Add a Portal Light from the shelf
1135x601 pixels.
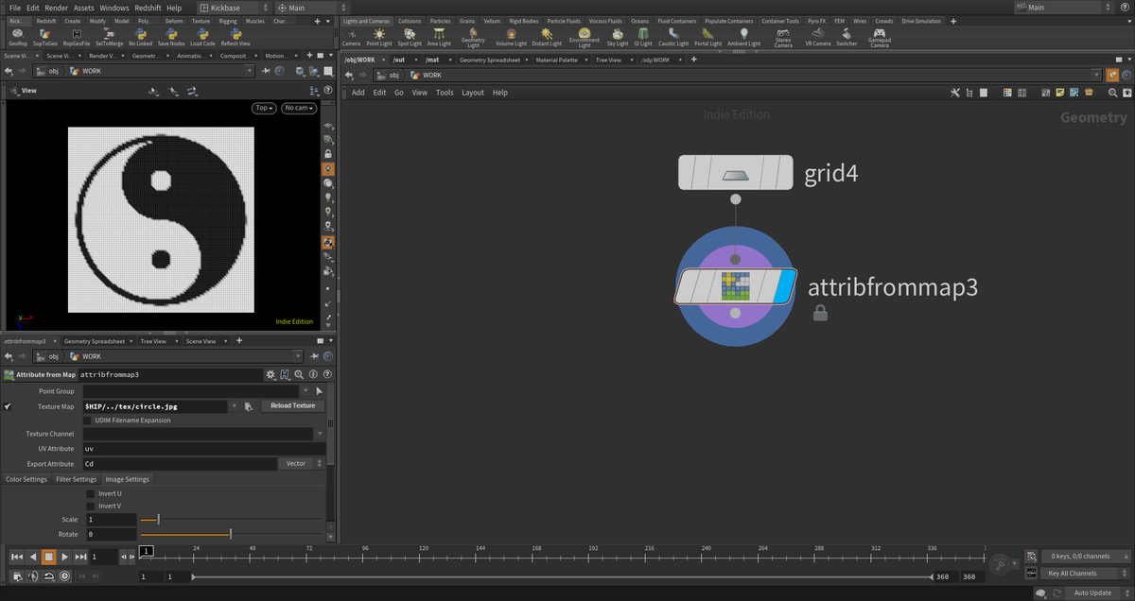(707, 37)
